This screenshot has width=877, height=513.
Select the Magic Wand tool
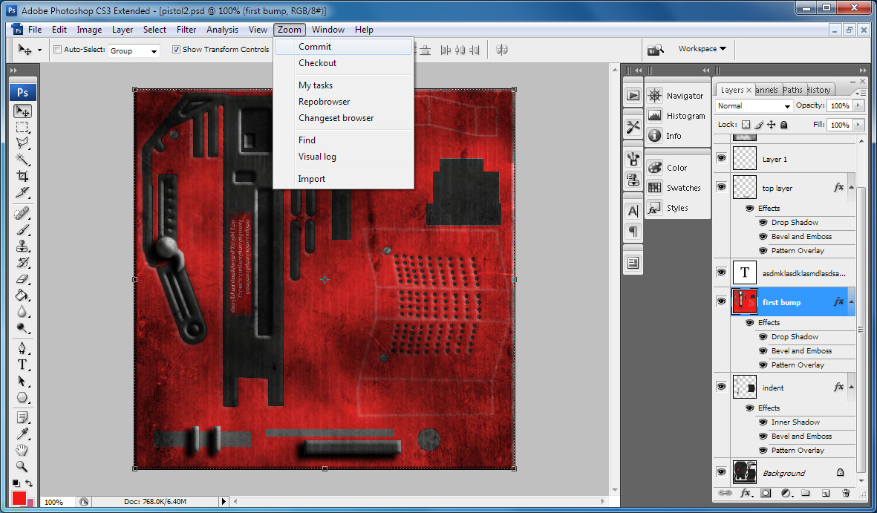pyautogui.click(x=22, y=160)
